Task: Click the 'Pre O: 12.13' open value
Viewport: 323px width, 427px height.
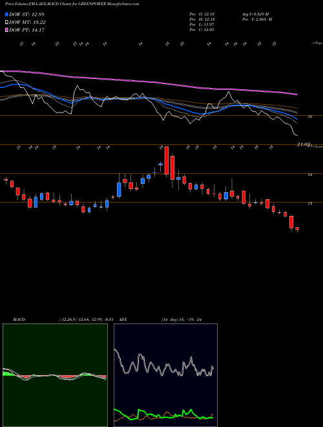Action: coord(202,14)
